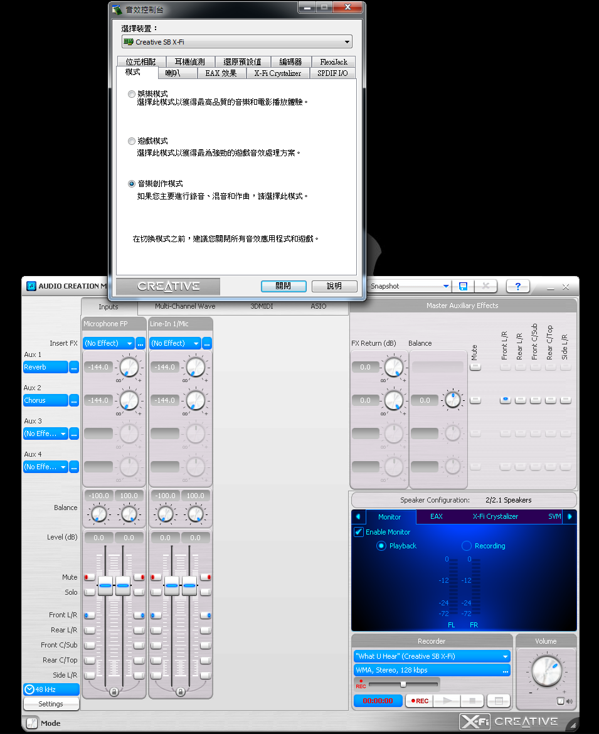This screenshot has width=599, height=734.
Task: Toggle the fader link lock on Line-In 1/Mic strip
Action: click(180, 691)
